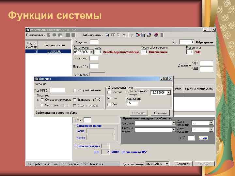Screen dimensions: 235x176
Task: Enable the Выявлено на ТМО checkbox
Action: [74, 100]
